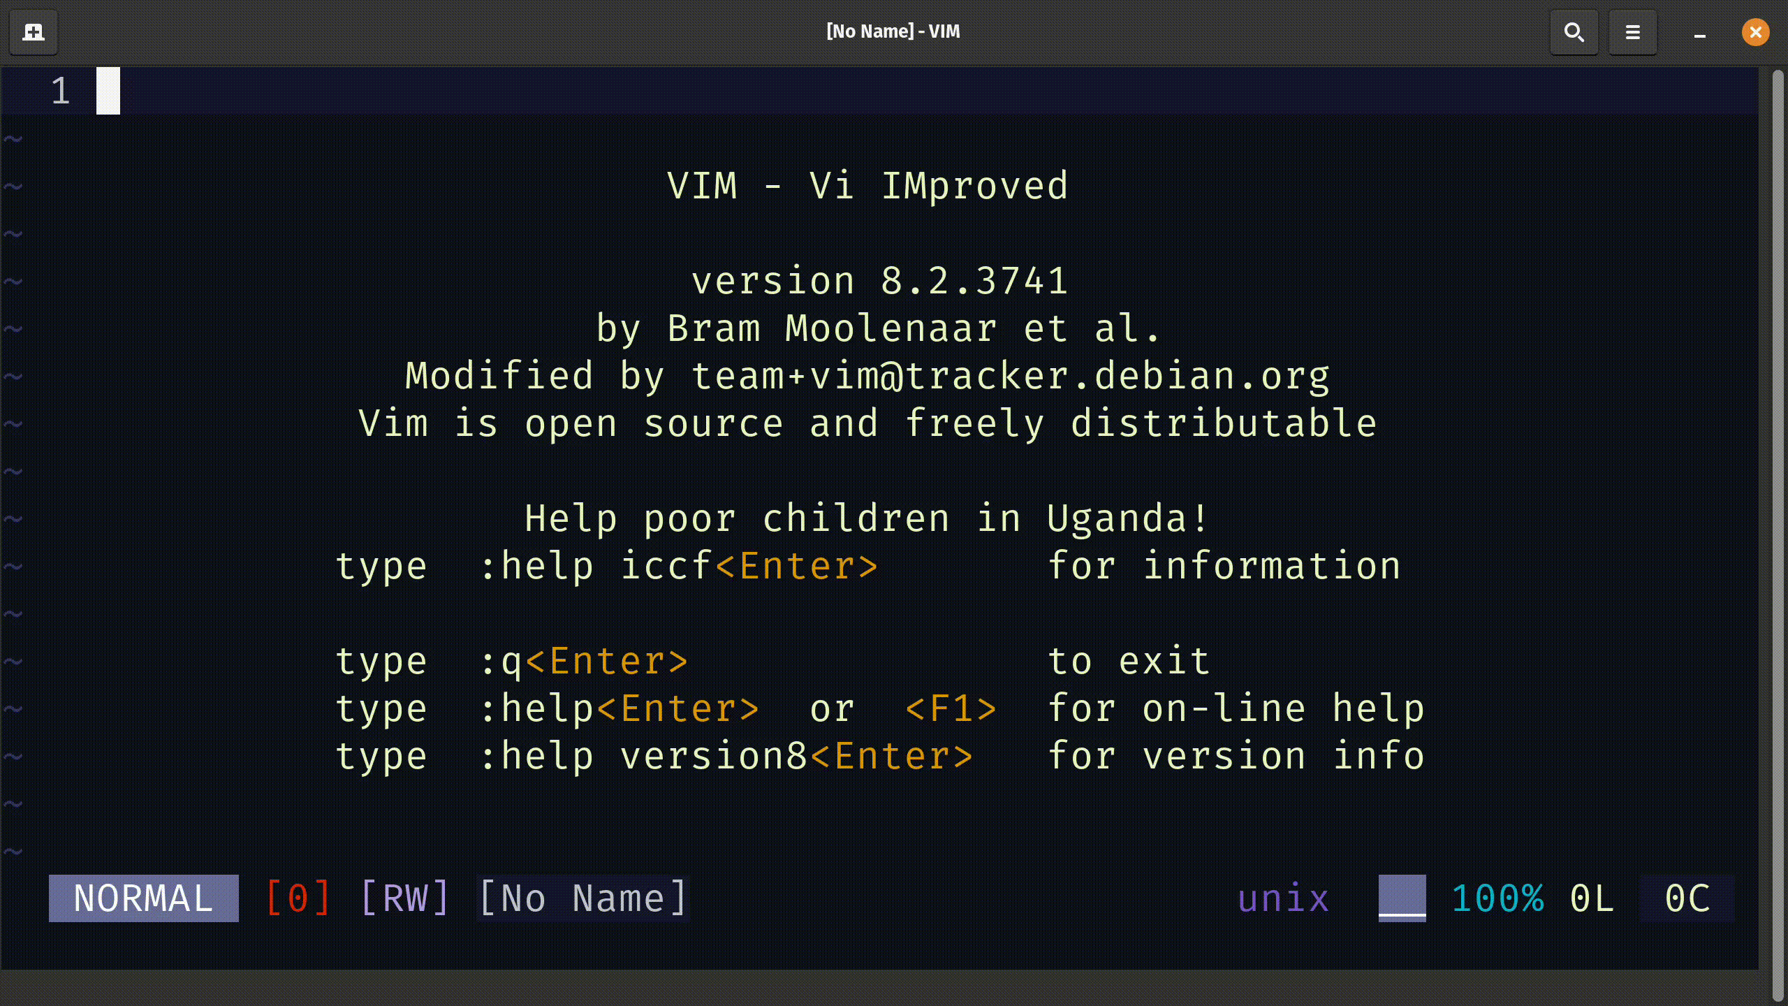Select the NORMAL mode indicator
Image resolution: width=1788 pixels, height=1006 pixels.
pos(142,898)
